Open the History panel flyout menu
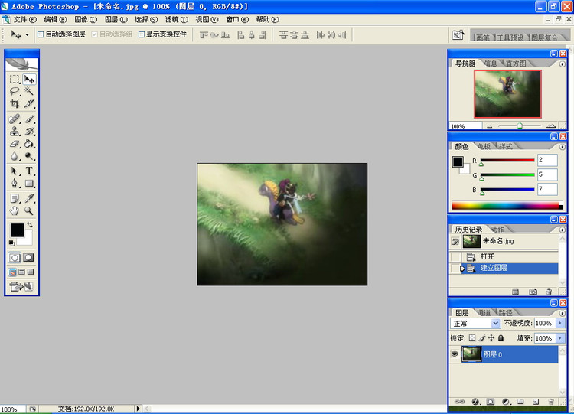Image resolution: width=574 pixels, height=414 pixels. point(563,230)
